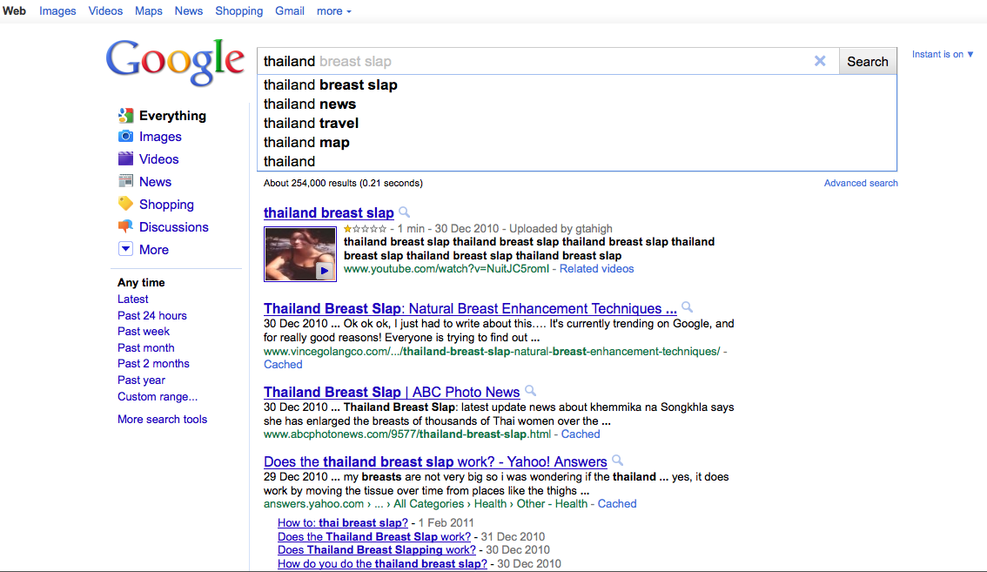The width and height of the screenshot is (987, 572).
Task: Choose suggestion thailand breast slap
Action: (576, 85)
